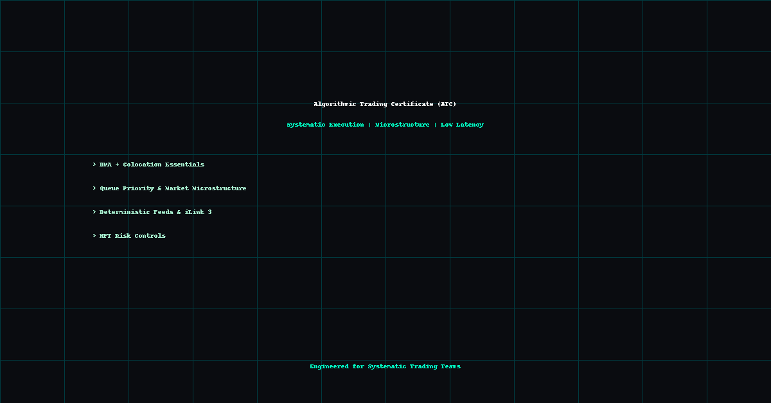771x403 pixels.
Task: Click the separator bar after Systematic Execution
Action: point(369,125)
